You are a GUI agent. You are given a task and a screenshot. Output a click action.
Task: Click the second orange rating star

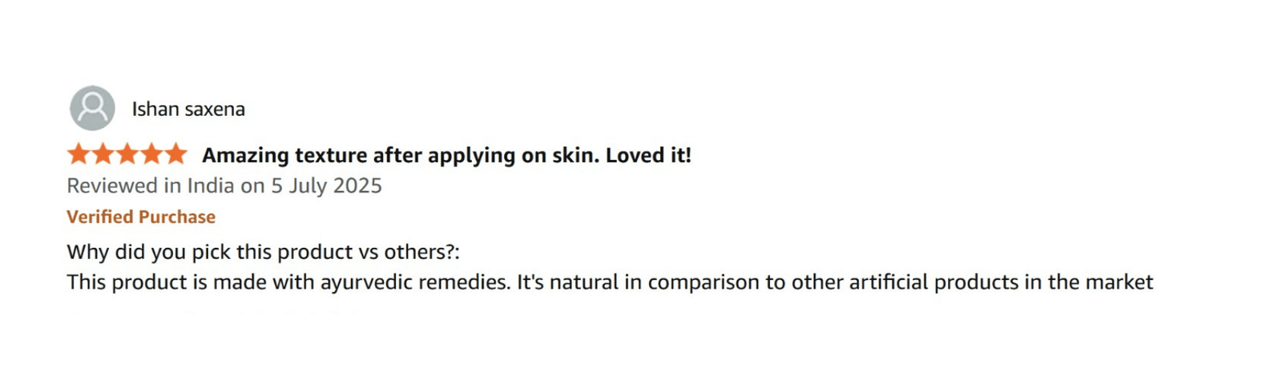coord(103,154)
